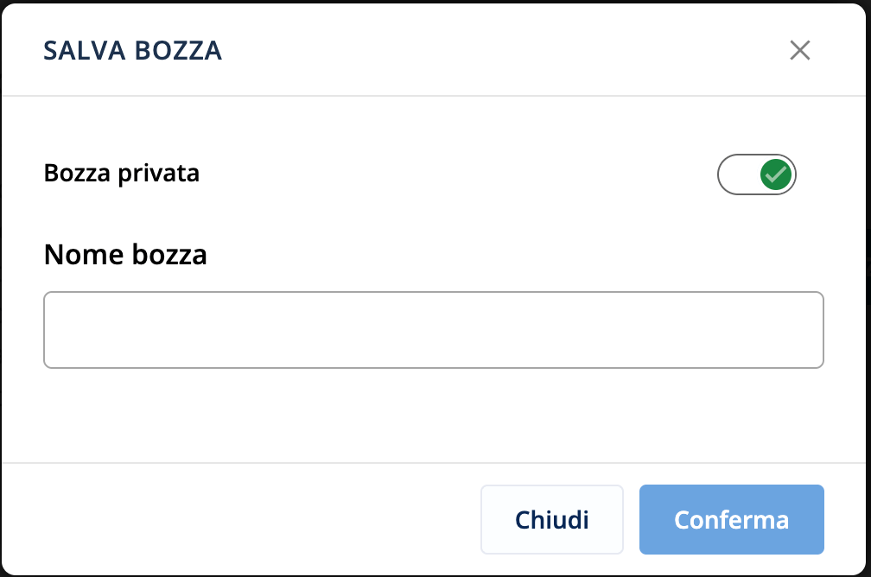Click the X icon in dialog header

tap(800, 50)
